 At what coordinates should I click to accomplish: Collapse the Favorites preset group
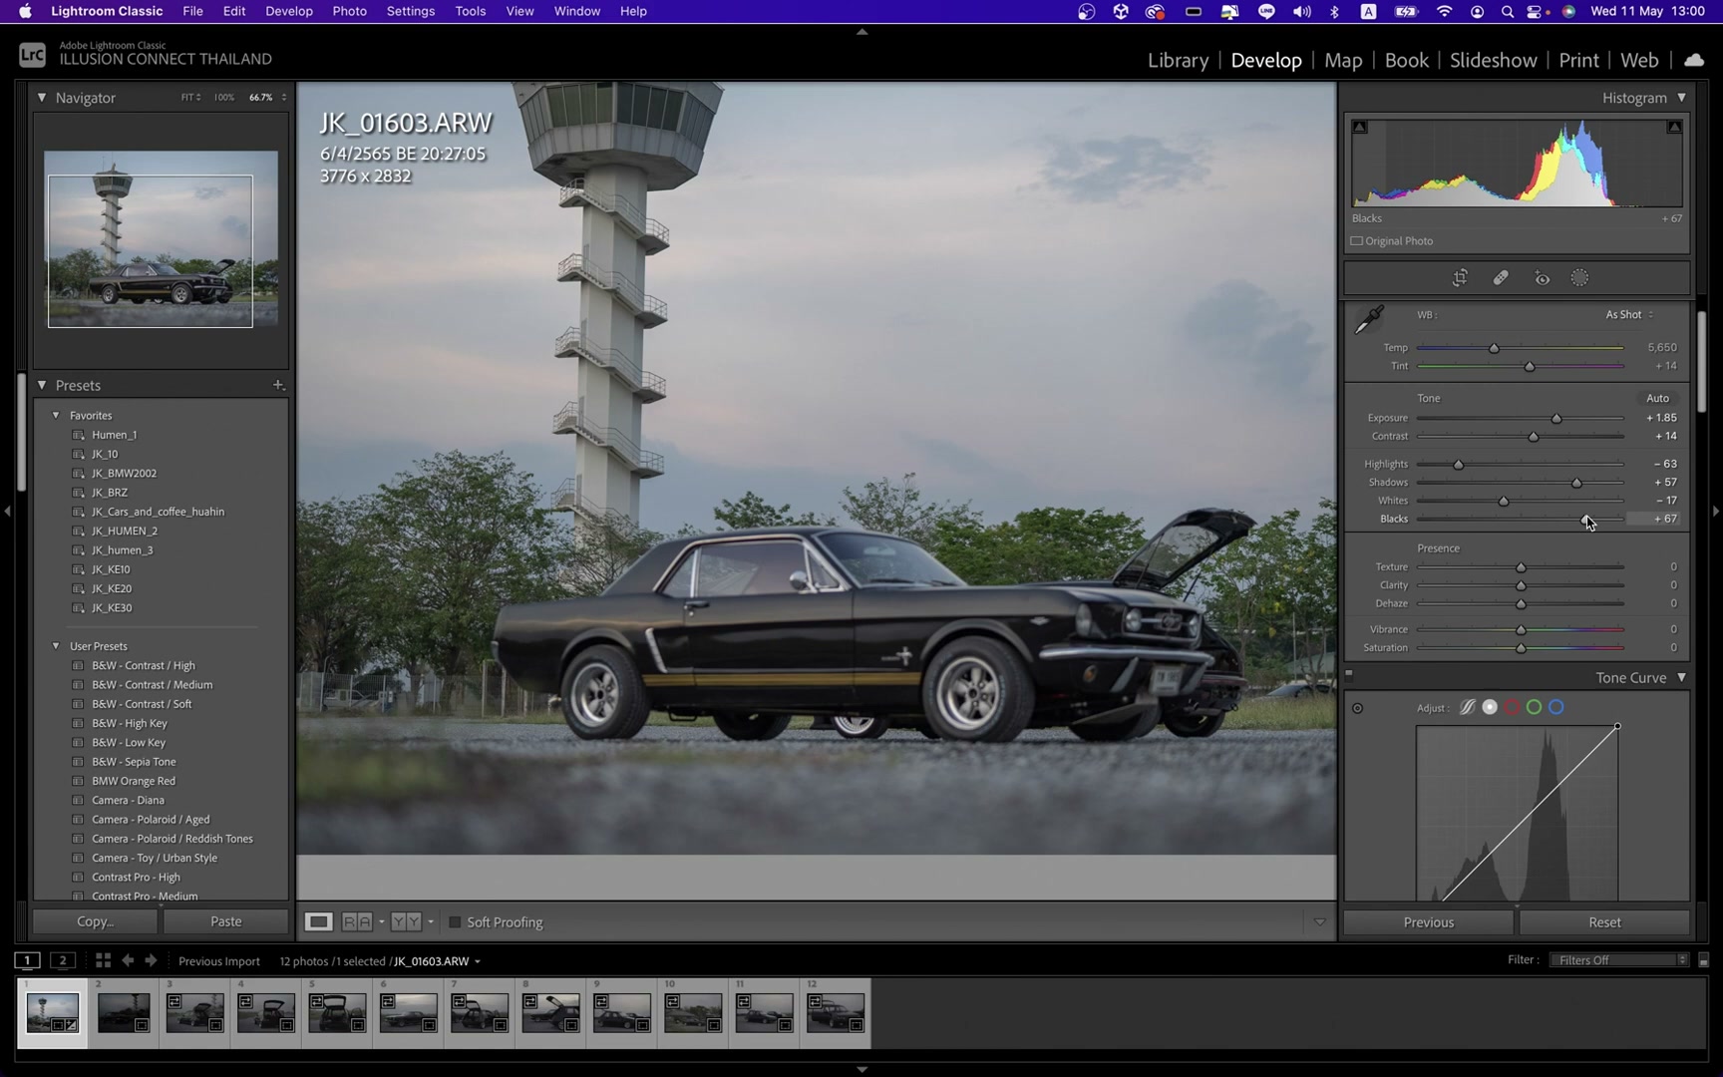click(56, 416)
